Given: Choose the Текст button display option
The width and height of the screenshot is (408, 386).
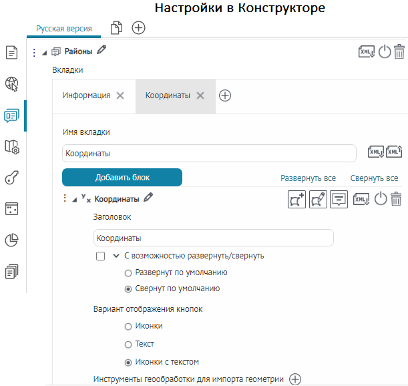Looking at the screenshot, I should tap(128, 344).
